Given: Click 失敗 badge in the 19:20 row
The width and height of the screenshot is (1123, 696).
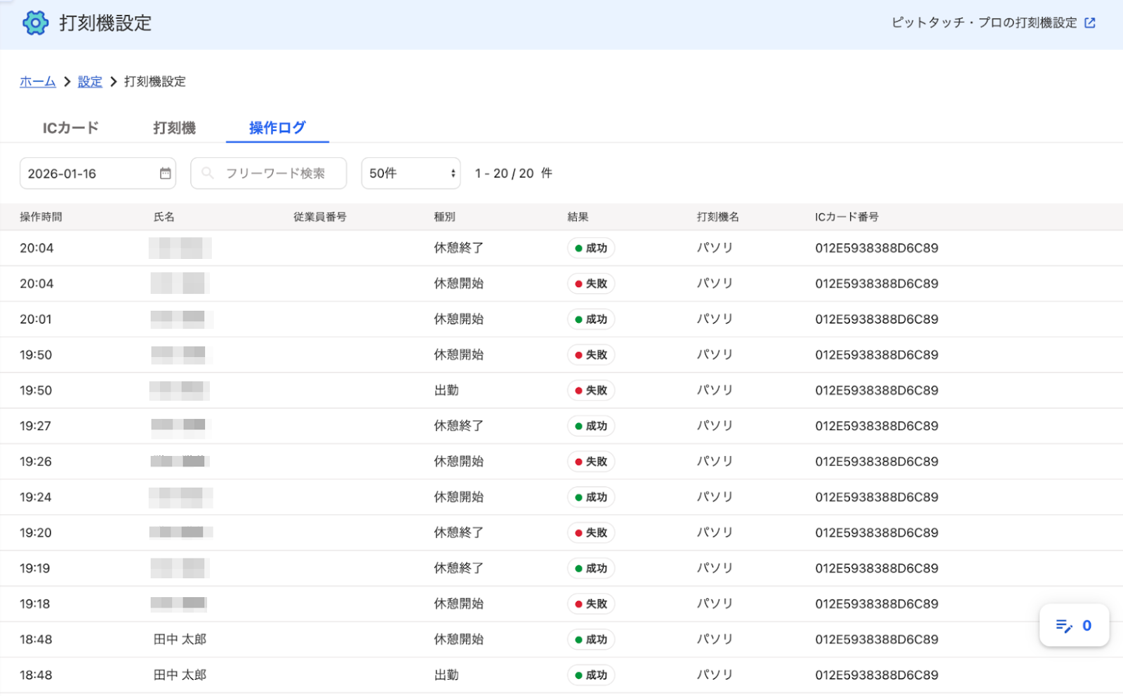Looking at the screenshot, I should (591, 533).
